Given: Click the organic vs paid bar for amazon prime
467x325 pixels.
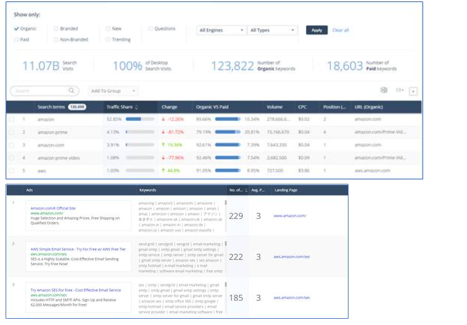Looking at the screenshot, I should [x=228, y=132].
